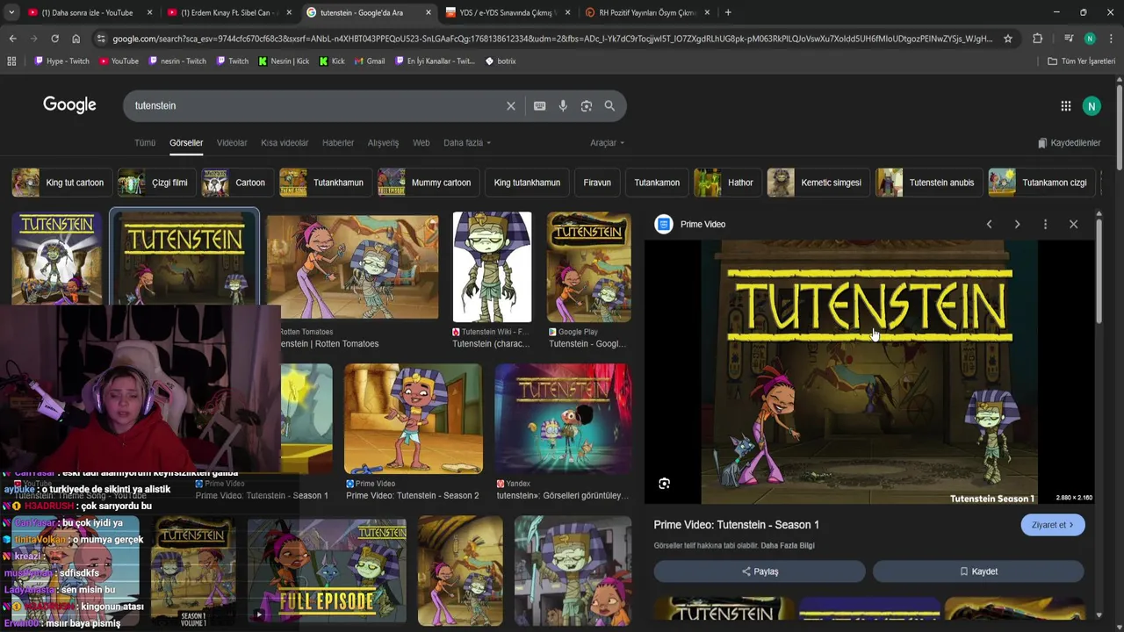Open the bookmarks bar apps grid icon
Viewport: 1124px width, 632px height.
[x=11, y=61]
